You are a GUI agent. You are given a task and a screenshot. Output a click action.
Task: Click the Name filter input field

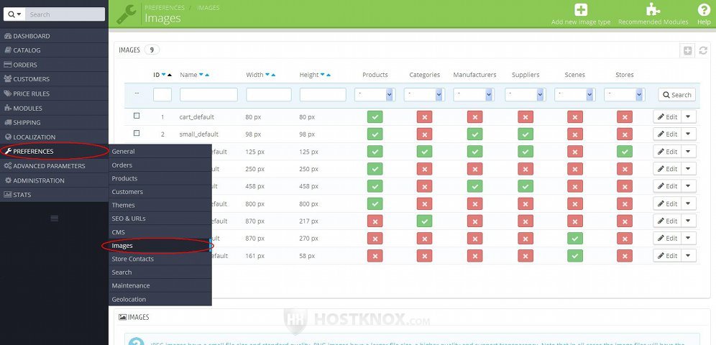(208, 94)
